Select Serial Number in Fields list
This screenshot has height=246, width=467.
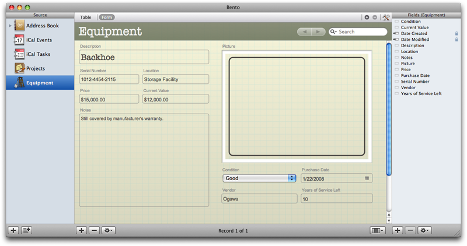coord(415,82)
